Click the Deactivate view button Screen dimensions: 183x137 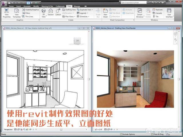[128, 13]
